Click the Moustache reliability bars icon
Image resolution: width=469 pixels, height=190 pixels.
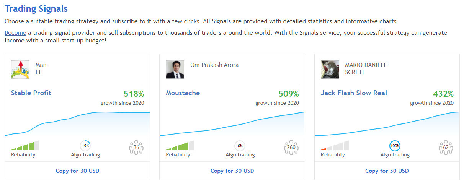point(180,145)
